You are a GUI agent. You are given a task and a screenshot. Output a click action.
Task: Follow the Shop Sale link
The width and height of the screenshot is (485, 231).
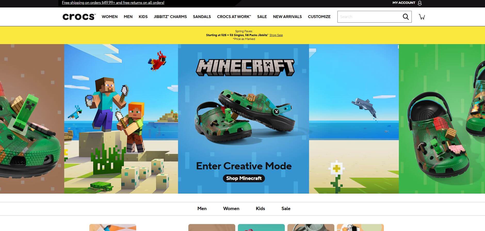[x=276, y=35]
